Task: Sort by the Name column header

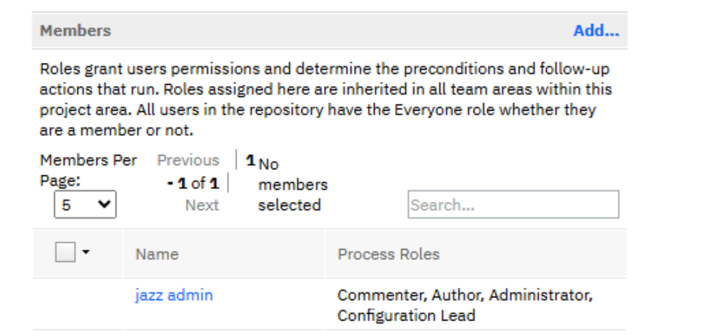Action: (157, 254)
